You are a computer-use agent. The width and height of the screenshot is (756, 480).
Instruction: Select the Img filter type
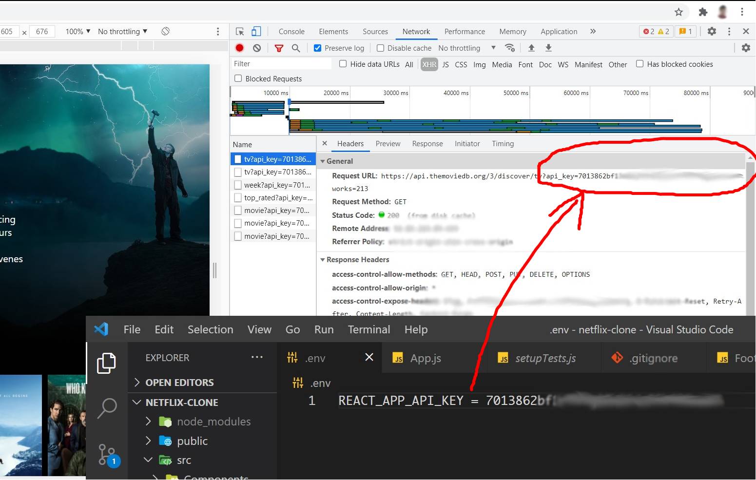479,64
